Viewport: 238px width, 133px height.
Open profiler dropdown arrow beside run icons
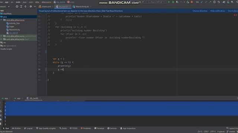tap(184, 2)
